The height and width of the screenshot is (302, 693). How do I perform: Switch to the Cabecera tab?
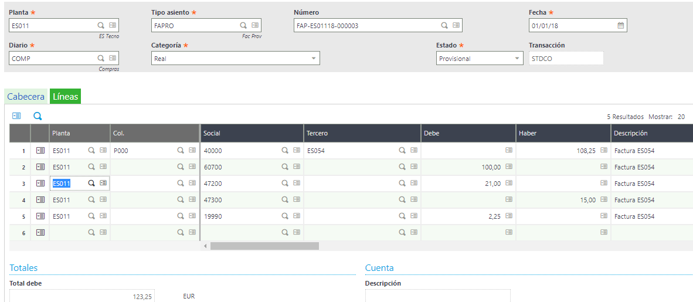pos(26,96)
